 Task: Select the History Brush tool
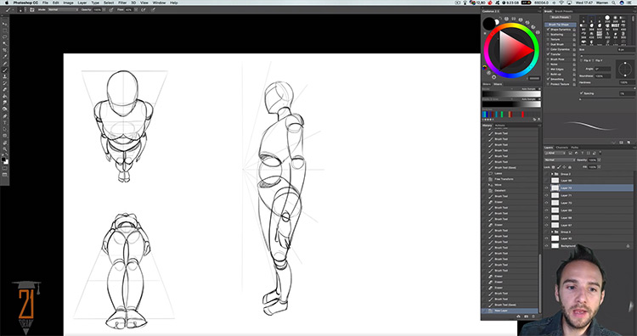point(5,83)
